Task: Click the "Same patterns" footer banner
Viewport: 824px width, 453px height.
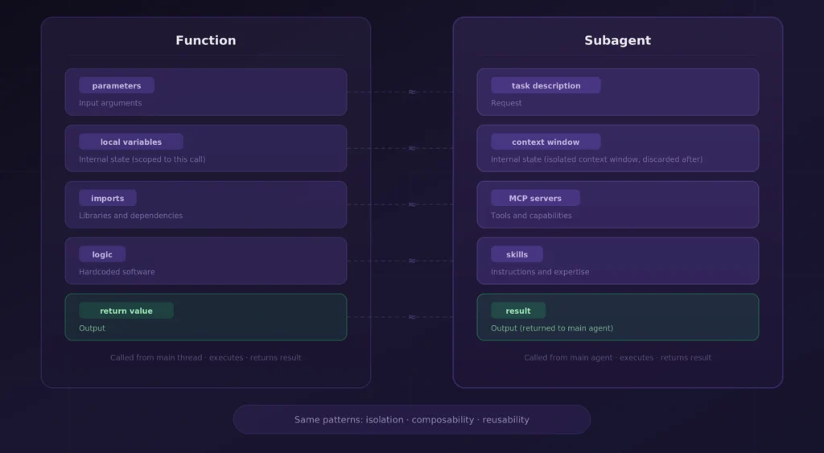Action: tap(411, 419)
